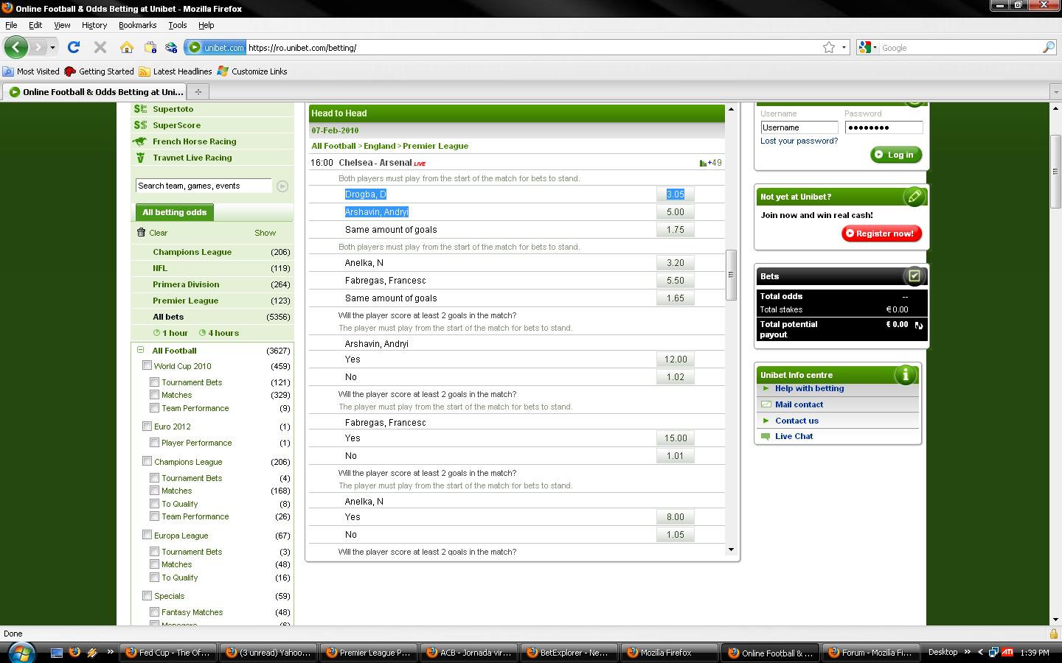The width and height of the screenshot is (1062, 663).
Task: Click the 1 hour clock filter
Action: 170,333
